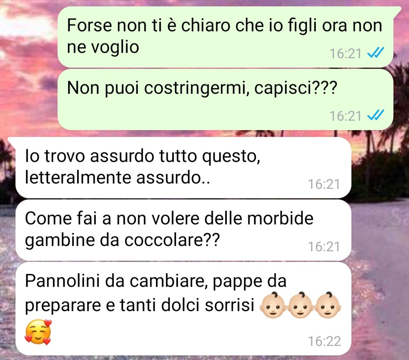Click 16:21 timestamp on 'ne voglio' message
Viewport: 409px width, 360px height.
pyautogui.click(x=346, y=54)
